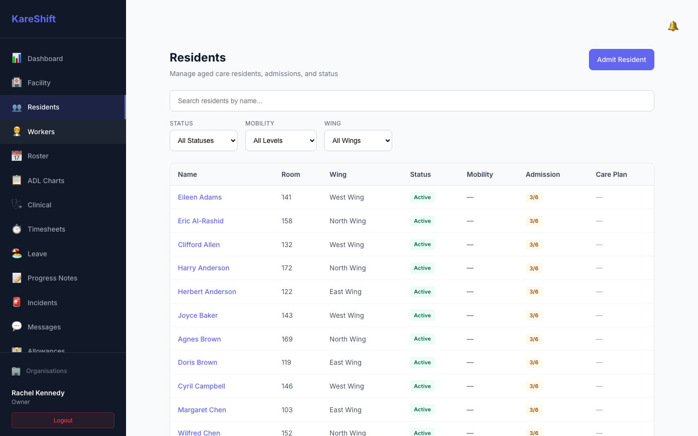The width and height of the screenshot is (698, 436).
Task: Click the KareShift logo
Action: point(33,19)
